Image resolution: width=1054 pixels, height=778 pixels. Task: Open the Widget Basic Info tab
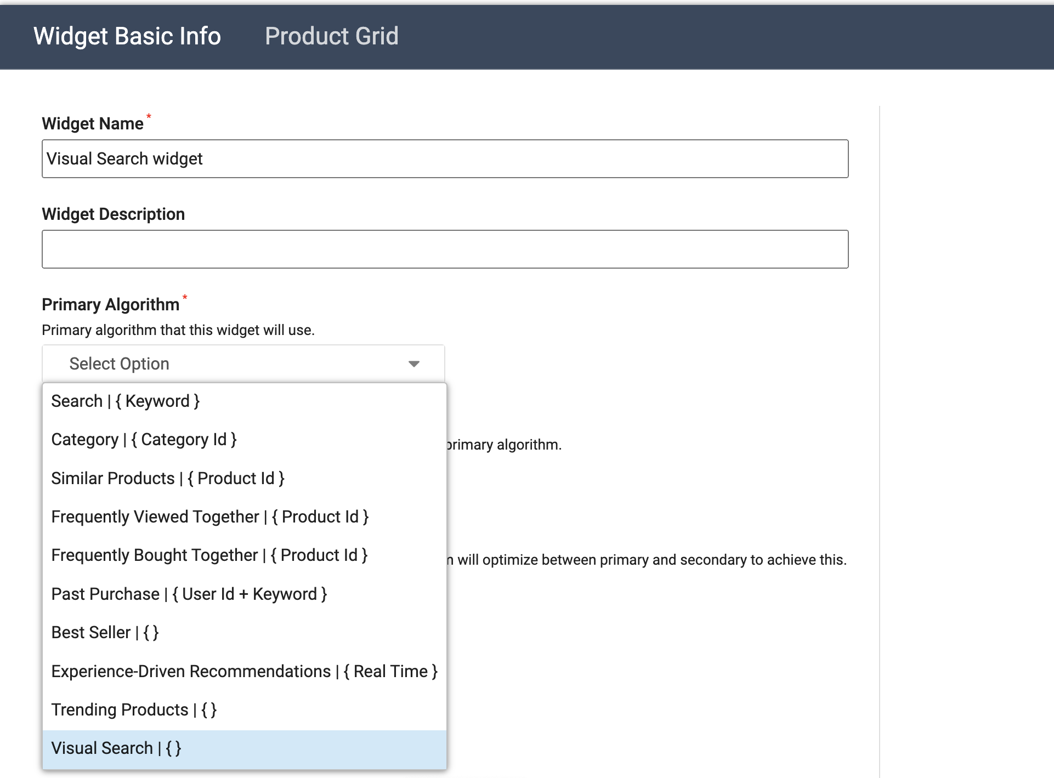pos(127,36)
